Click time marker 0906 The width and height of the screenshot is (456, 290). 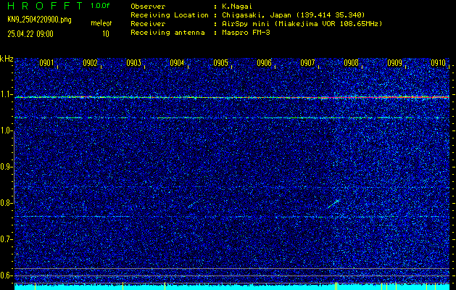coord(265,63)
